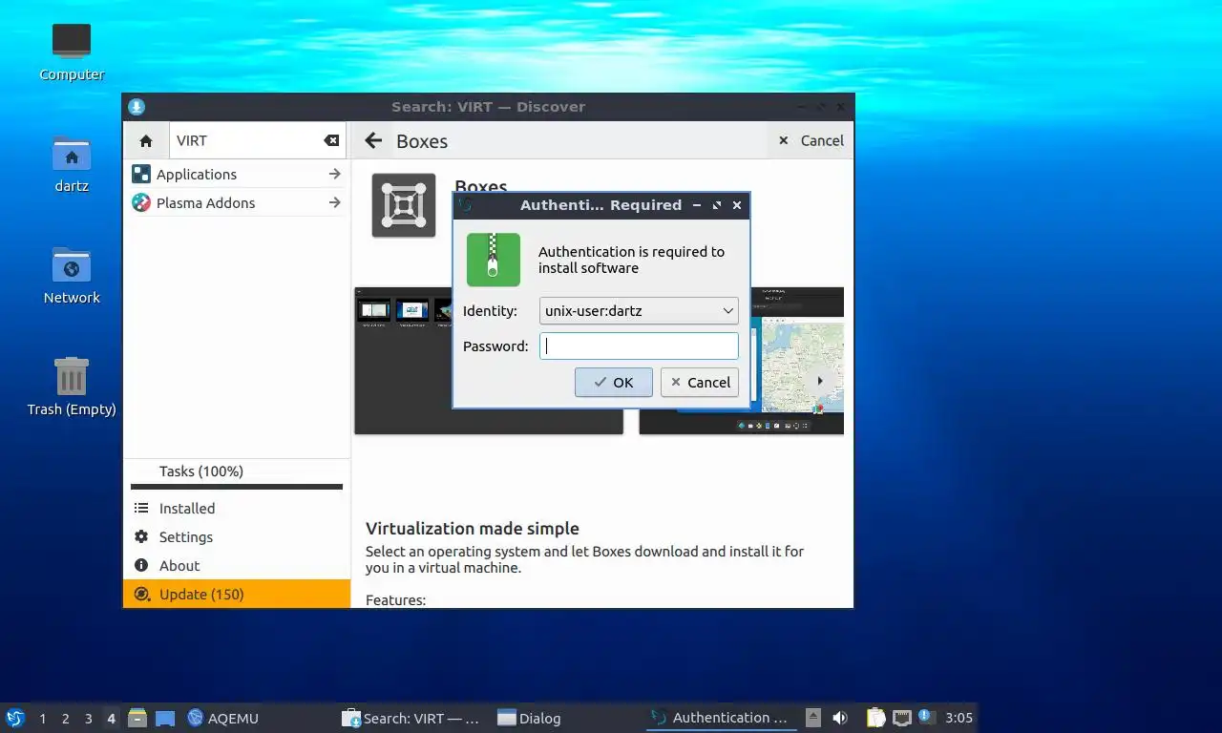Confirm authentication with OK
Viewport: 1222px width, 733px height.
tap(614, 382)
